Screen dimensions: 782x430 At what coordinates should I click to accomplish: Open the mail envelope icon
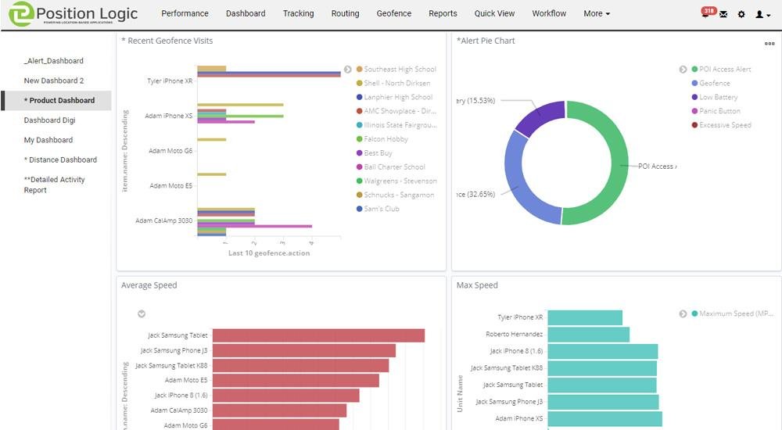(x=723, y=15)
